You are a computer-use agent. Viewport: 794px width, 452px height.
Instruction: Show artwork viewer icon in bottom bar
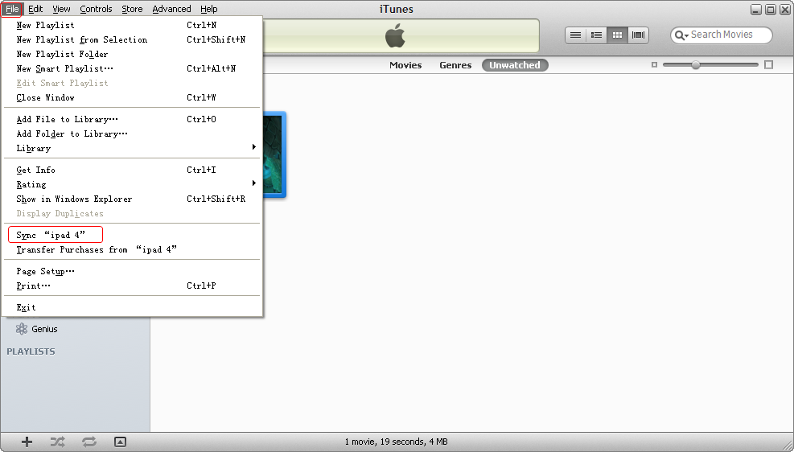(120, 442)
